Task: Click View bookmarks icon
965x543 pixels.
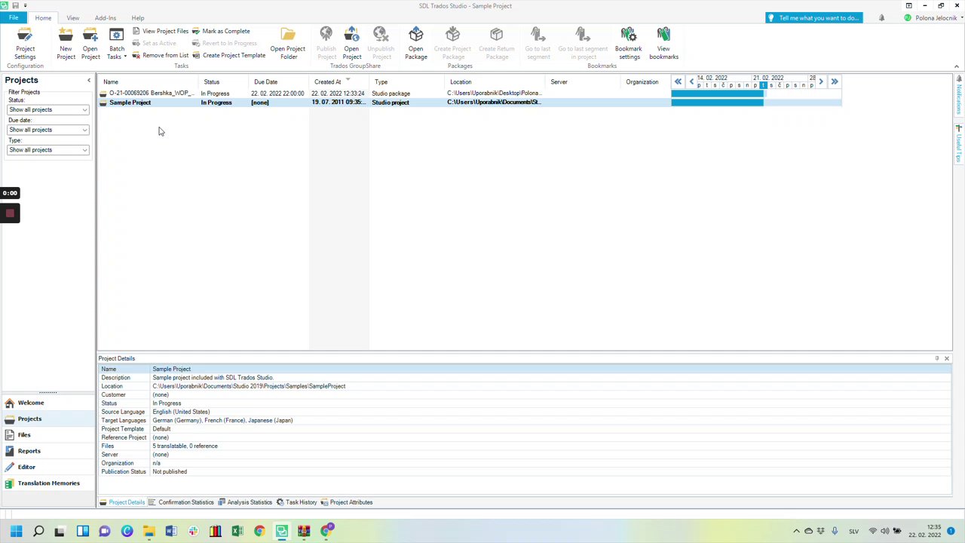Action: click(663, 44)
